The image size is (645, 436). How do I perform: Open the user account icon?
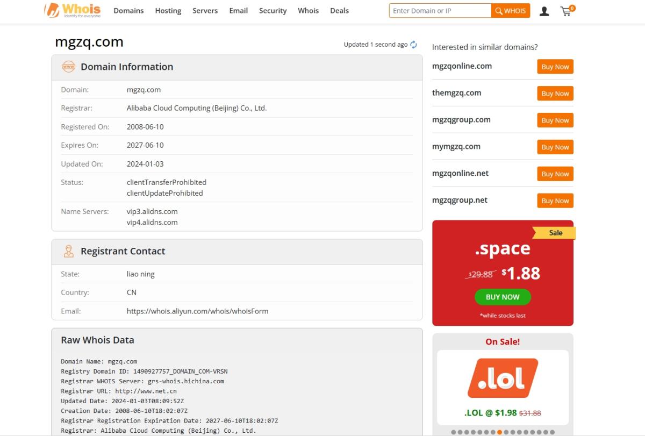point(544,11)
